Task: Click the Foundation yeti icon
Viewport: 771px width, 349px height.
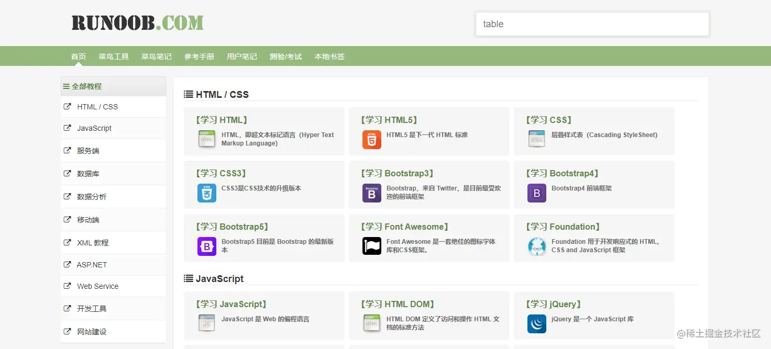Action: (537, 246)
